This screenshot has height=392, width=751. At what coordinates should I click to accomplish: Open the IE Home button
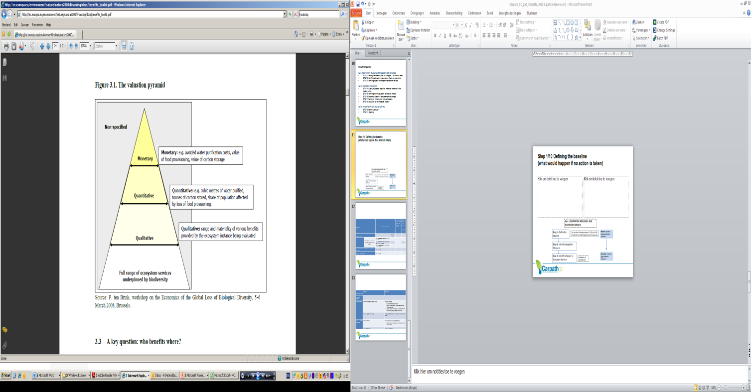pyautogui.click(x=297, y=34)
